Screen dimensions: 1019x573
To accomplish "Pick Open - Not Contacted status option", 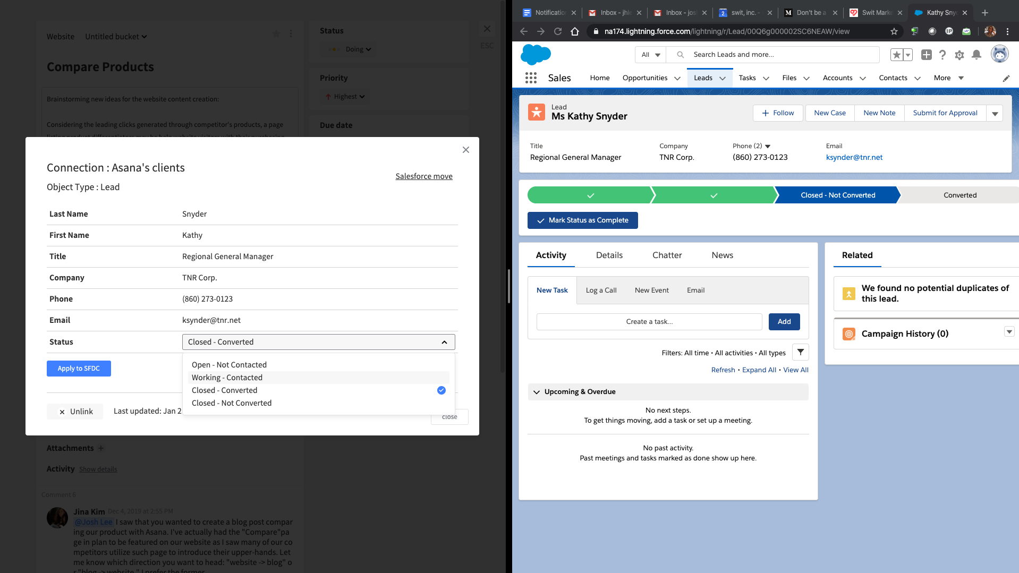I will (x=229, y=365).
